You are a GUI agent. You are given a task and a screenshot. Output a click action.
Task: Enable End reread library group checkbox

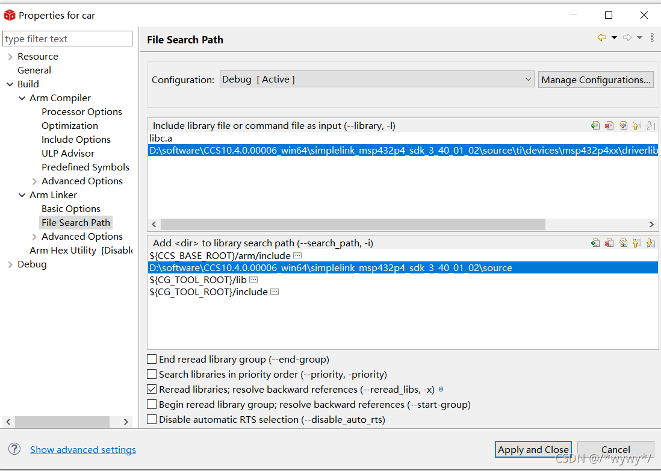(x=152, y=359)
